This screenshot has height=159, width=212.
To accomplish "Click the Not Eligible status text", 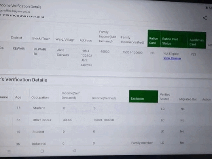I will pos(171,54).
